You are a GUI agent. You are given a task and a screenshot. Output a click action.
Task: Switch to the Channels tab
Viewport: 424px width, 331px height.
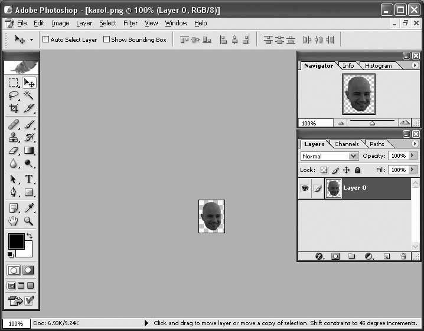347,144
